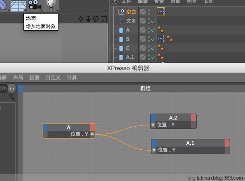This screenshot has width=245, height=181.
Task: Toggle the green check mark on row B
Action: click(x=153, y=39)
